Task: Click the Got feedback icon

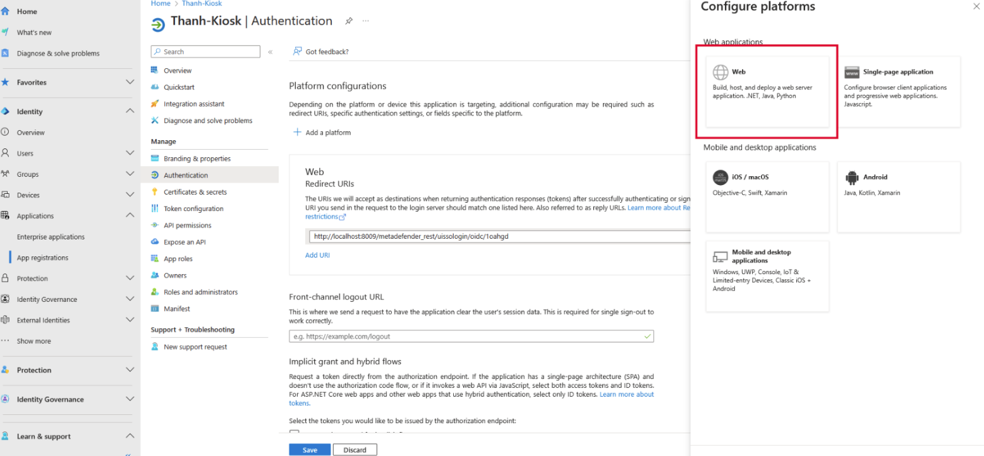Action: 297,52
